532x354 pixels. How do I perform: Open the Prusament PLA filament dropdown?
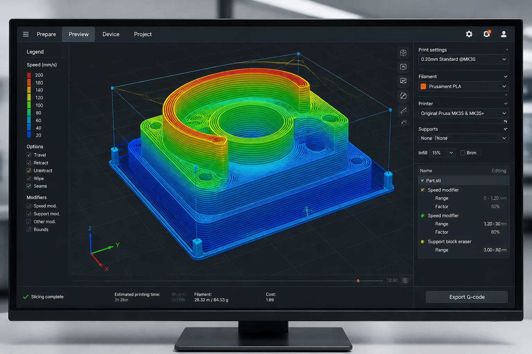[x=463, y=86]
